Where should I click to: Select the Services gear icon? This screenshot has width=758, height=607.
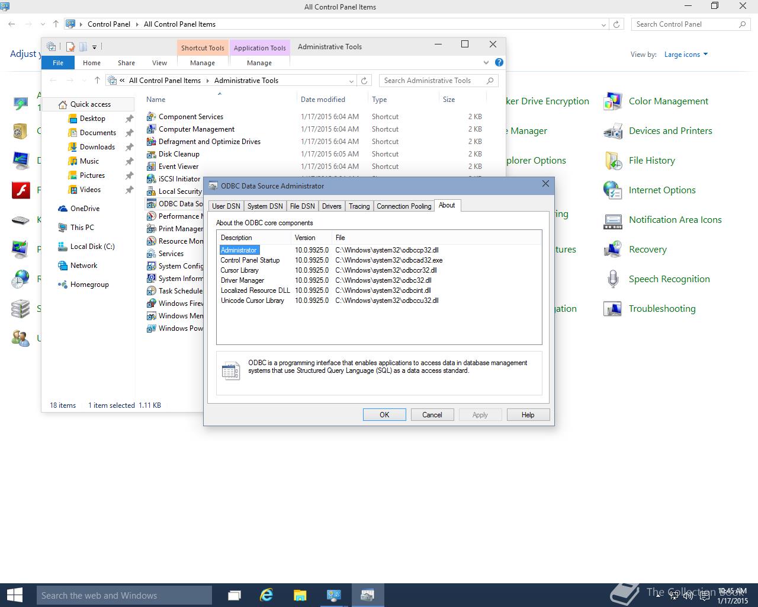click(x=152, y=254)
